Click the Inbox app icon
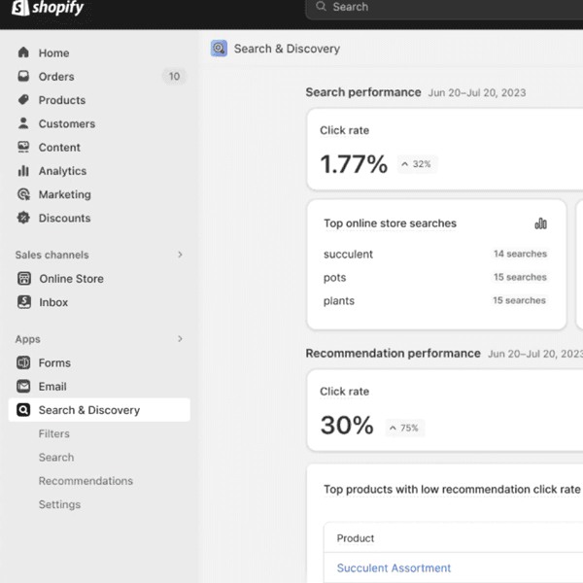583x583 pixels. tap(24, 302)
